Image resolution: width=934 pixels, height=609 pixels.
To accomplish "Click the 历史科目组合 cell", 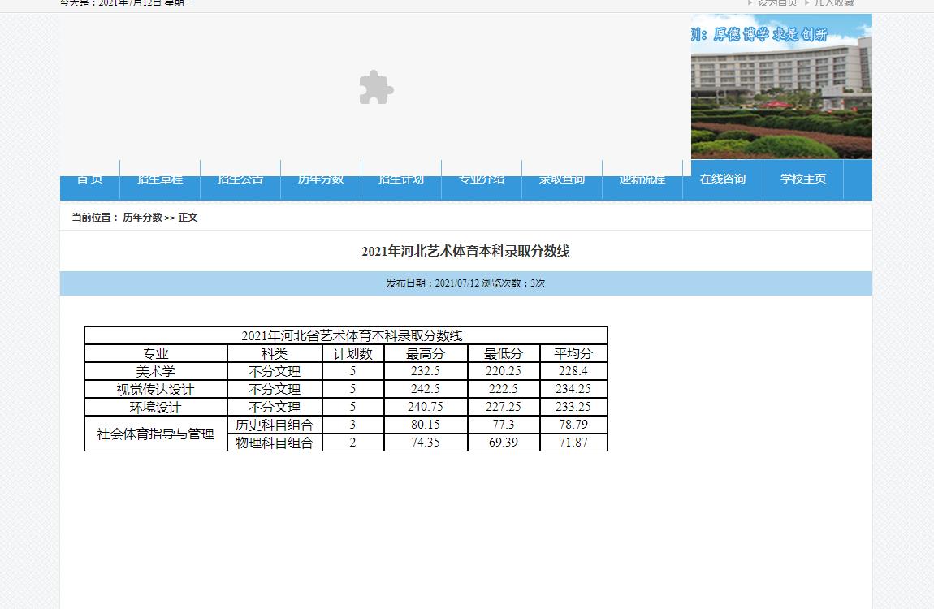I will 275,425.
